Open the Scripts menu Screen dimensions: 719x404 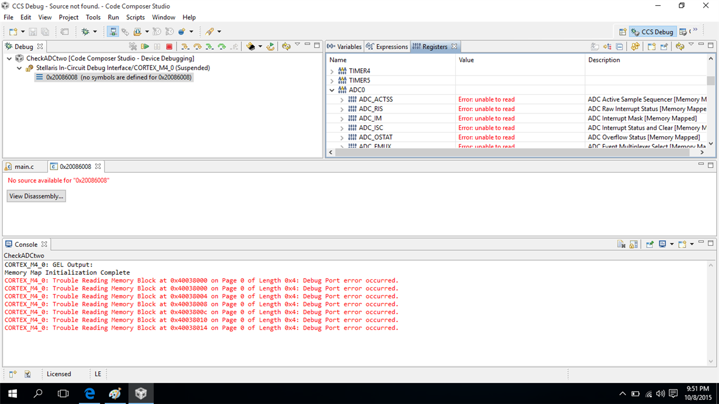point(135,18)
